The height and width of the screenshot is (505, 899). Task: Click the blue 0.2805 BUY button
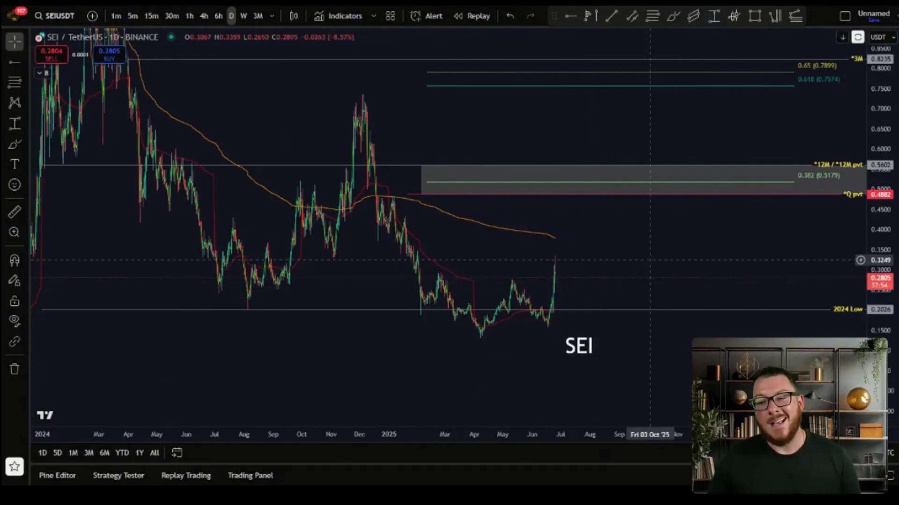pyautogui.click(x=109, y=54)
